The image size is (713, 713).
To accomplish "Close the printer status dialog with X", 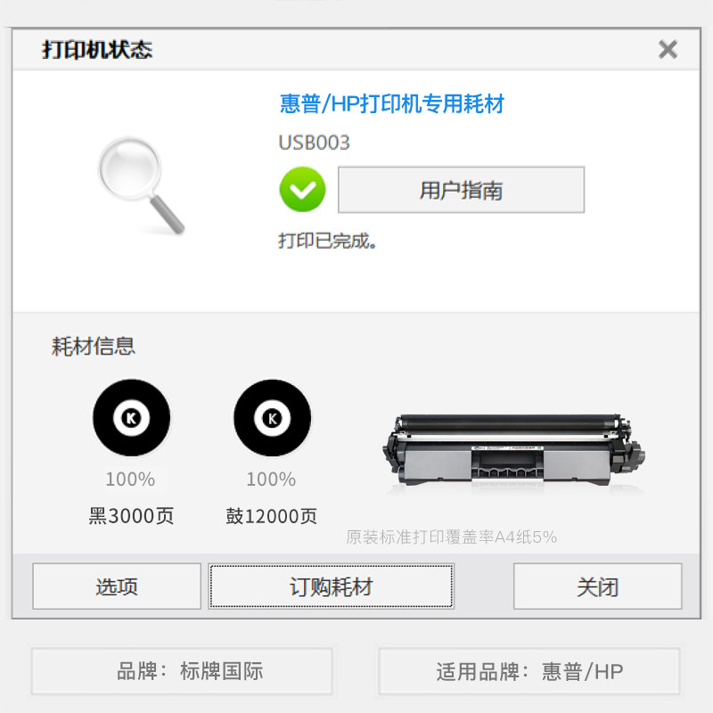I will click(668, 49).
